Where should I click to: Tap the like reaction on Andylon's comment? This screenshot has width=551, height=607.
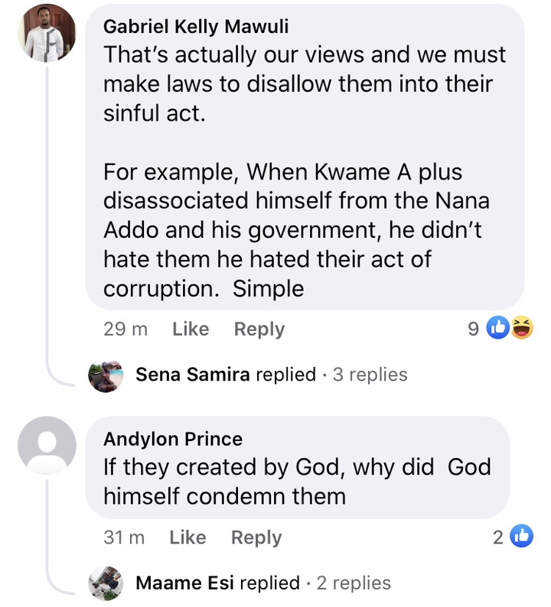pos(521,537)
